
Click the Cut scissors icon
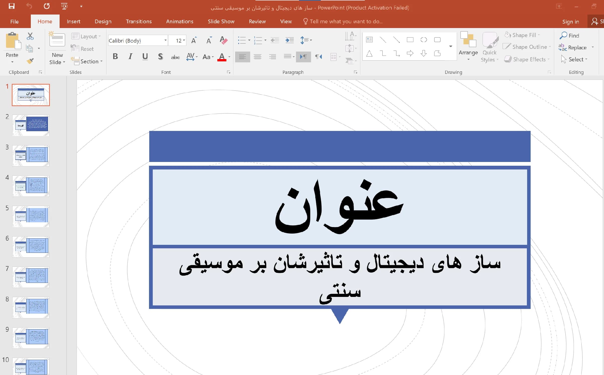coord(30,36)
